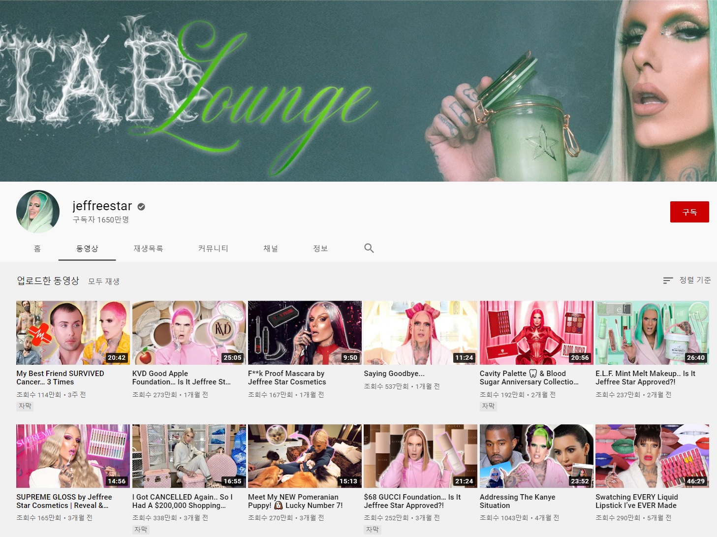Click the 46:29 duration badge
717x537 pixels.
695,481
